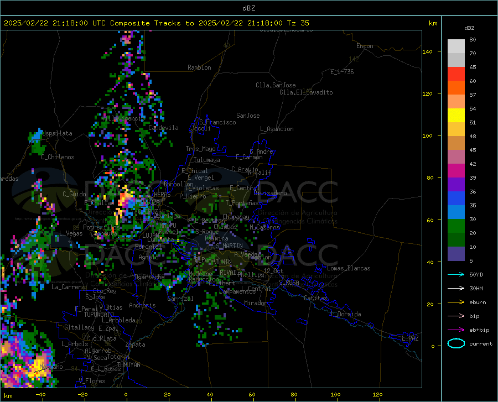This screenshot has width=498, height=402.
Task: Pick the mauve 45–42 dBZ swatch
Action: point(456,156)
